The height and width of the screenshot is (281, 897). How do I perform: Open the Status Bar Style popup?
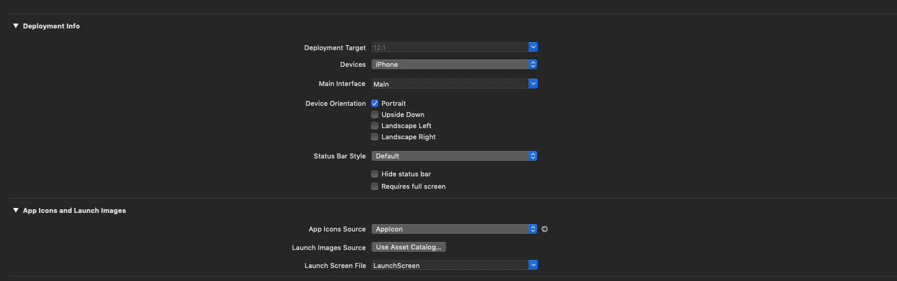click(x=454, y=156)
